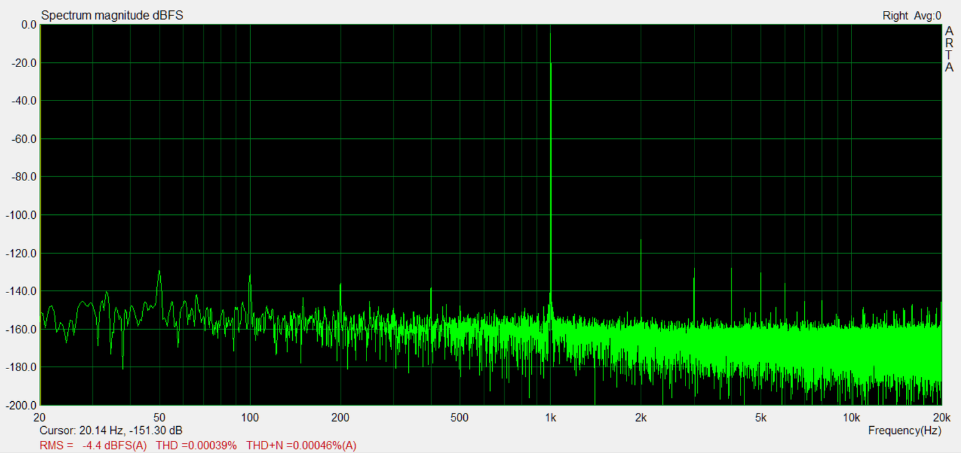961x453 pixels.
Task: Click the 'Right' channel label
Action: point(895,15)
